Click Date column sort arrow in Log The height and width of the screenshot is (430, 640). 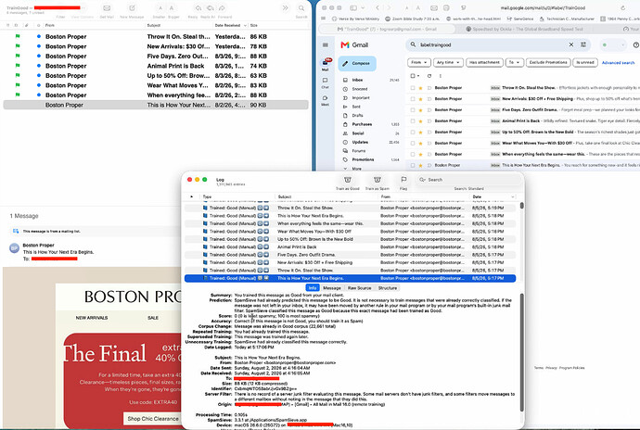[513, 196]
